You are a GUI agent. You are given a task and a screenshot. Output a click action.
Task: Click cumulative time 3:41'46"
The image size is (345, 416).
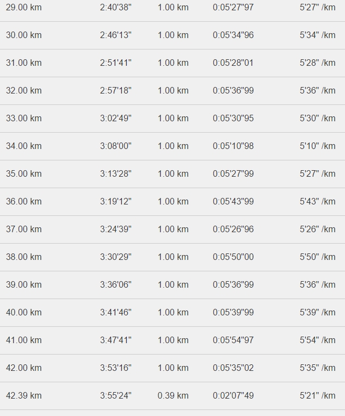(x=115, y=312)
